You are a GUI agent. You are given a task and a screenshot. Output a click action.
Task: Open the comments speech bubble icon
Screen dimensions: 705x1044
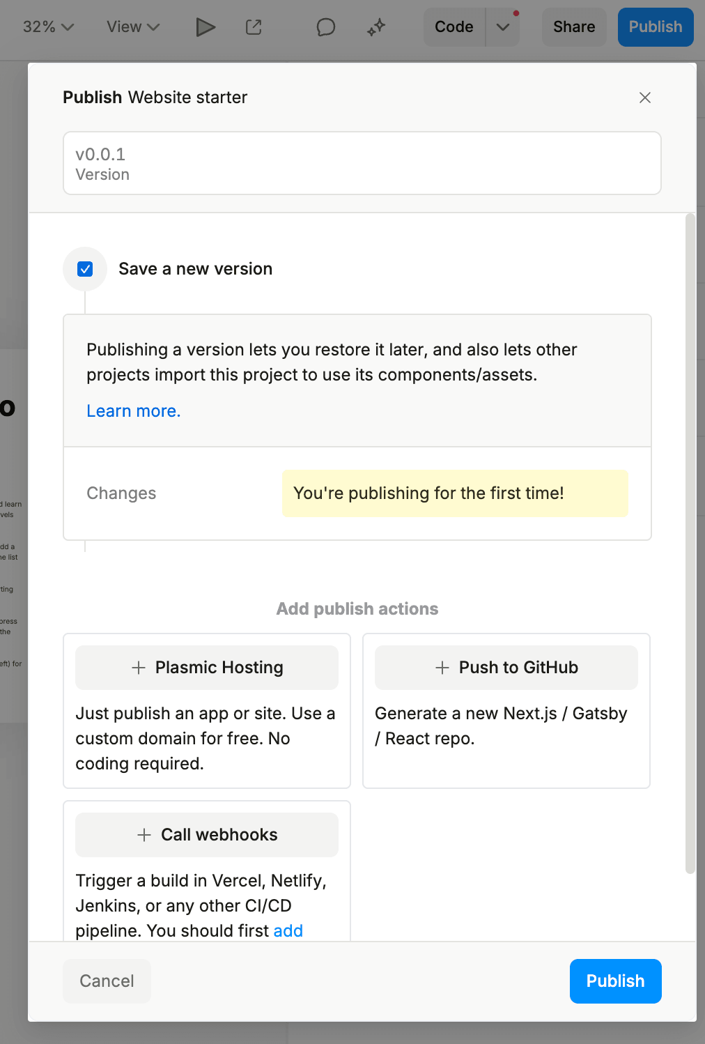[x=325, y=27]
